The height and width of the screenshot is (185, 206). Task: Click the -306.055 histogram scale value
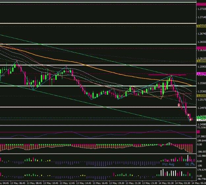coord(201,152)
